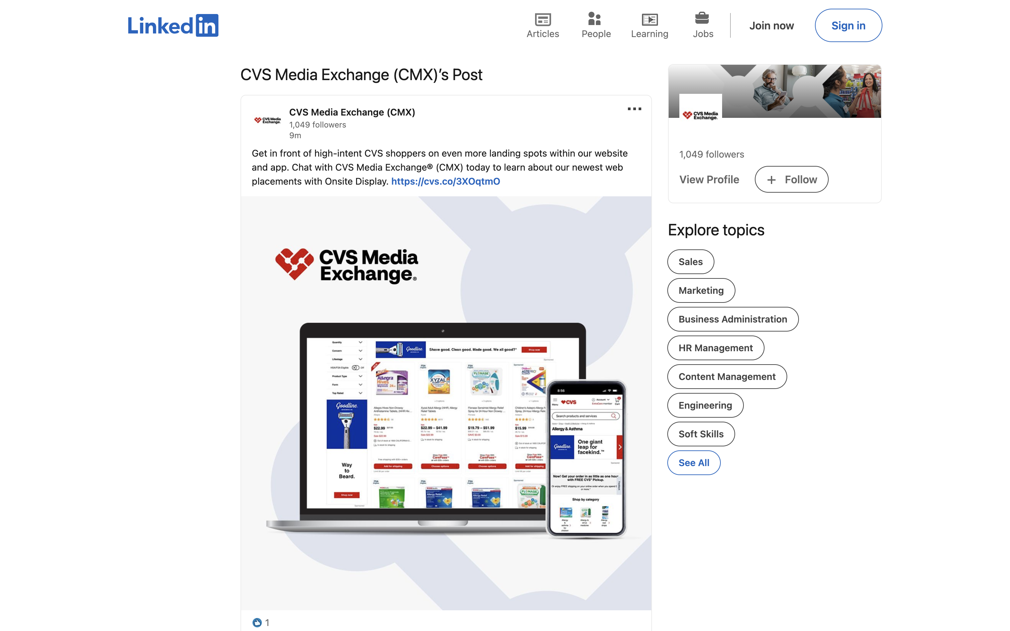Click View Profile in sidebar card
1010x631 pixels.
709,180
